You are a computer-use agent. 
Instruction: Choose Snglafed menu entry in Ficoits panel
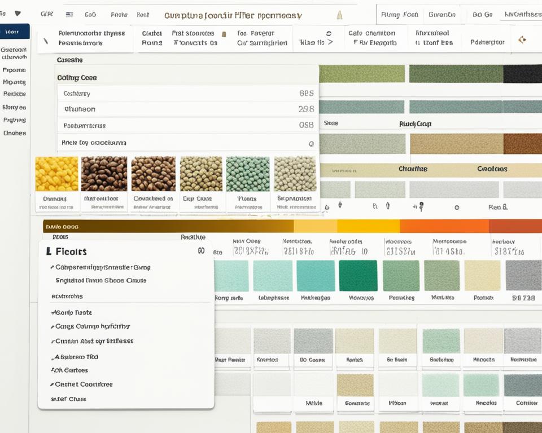pyautogui.click(x=100, y=280)
